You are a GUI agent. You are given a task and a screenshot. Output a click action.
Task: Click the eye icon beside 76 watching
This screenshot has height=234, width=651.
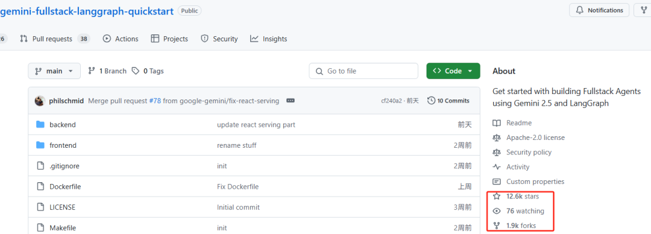pyautogui.click(x=497, y=211)
